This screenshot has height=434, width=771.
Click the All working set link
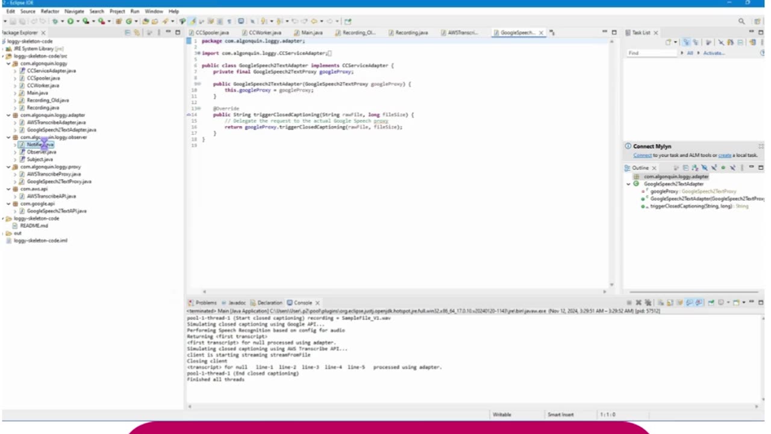pyautogui.click(x=690, y=53)
